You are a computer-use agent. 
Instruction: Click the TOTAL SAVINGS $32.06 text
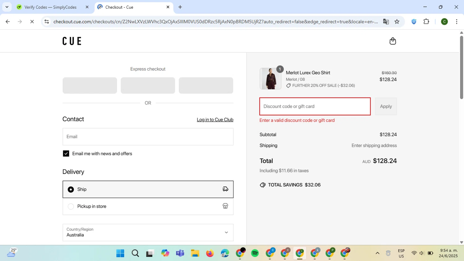pos(294,185)
